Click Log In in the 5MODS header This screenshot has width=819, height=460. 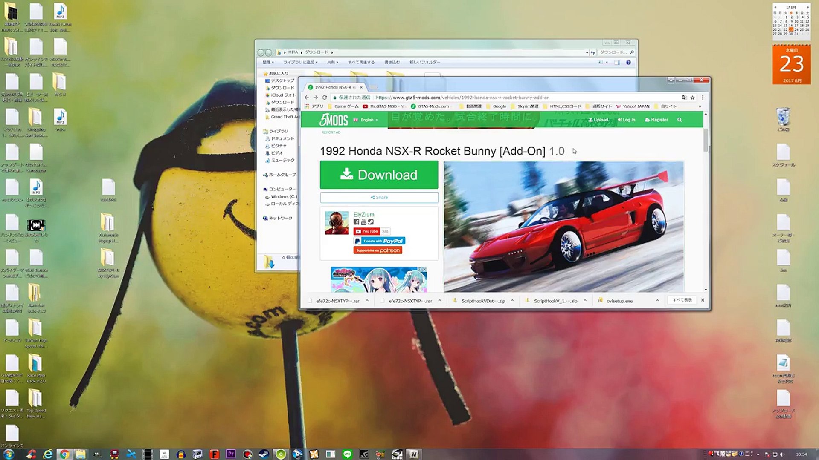(x=626, y=120)
